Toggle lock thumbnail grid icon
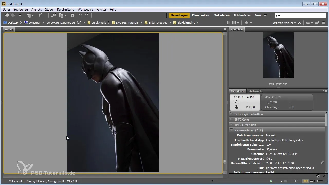Screen dimensions: 329x185 pos(296,181)
